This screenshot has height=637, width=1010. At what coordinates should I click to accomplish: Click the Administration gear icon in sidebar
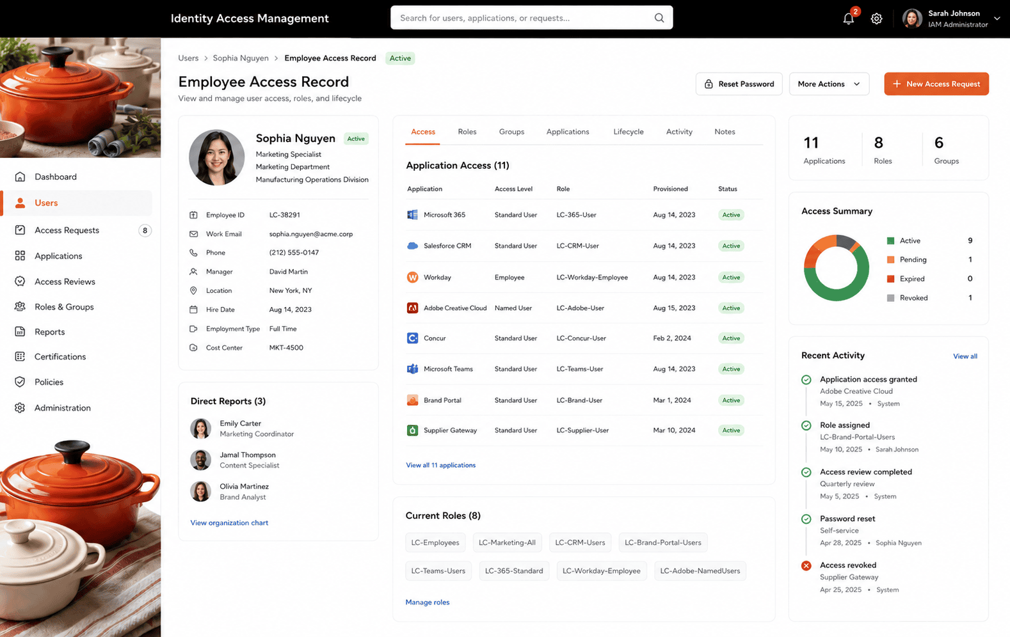(x=20, y=407)
